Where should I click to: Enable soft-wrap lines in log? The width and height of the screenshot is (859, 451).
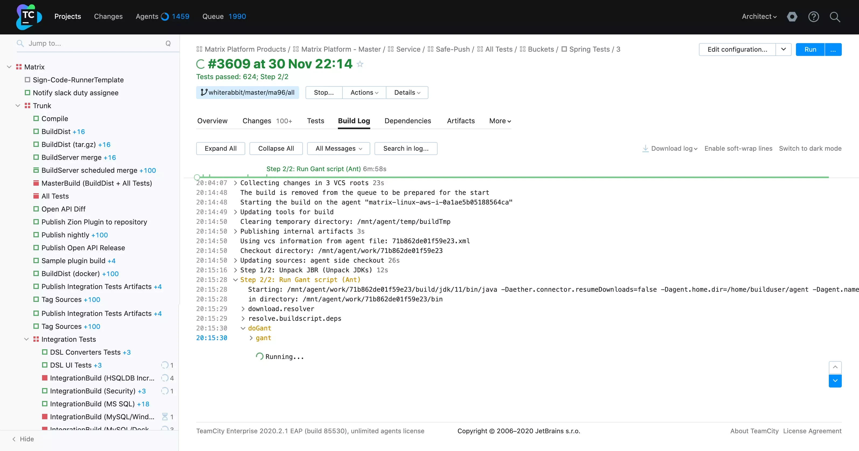point(738,149)
